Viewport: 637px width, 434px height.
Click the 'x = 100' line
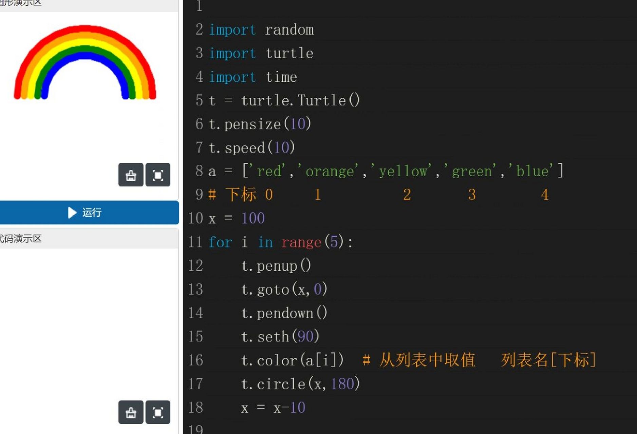coord(237,218)
